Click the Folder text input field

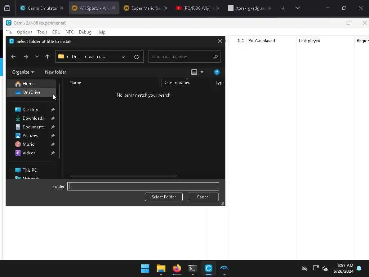(x=143, y=186)
